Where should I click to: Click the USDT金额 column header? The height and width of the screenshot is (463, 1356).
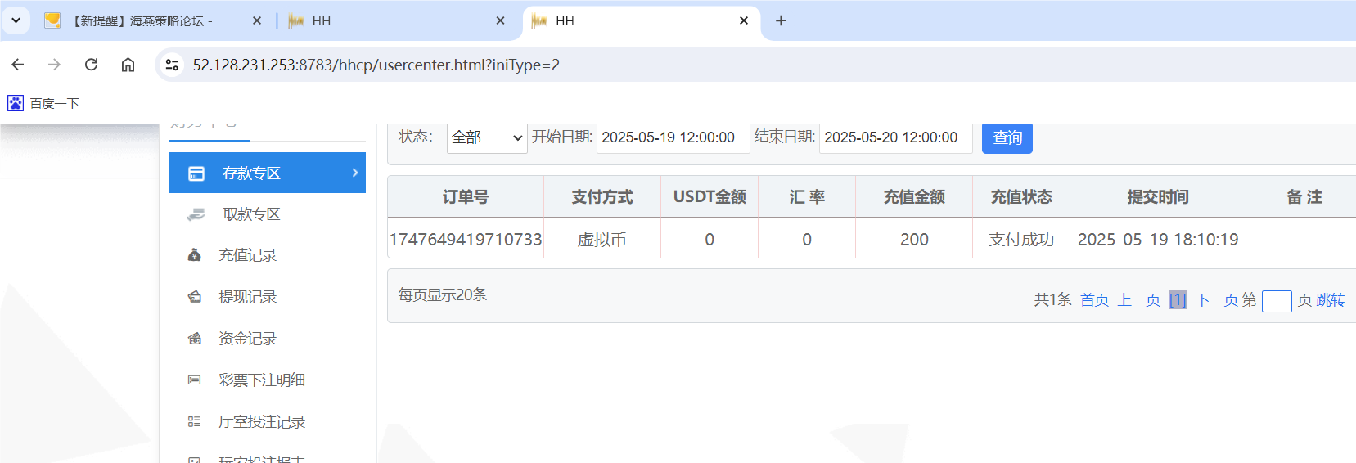point(710,197)
